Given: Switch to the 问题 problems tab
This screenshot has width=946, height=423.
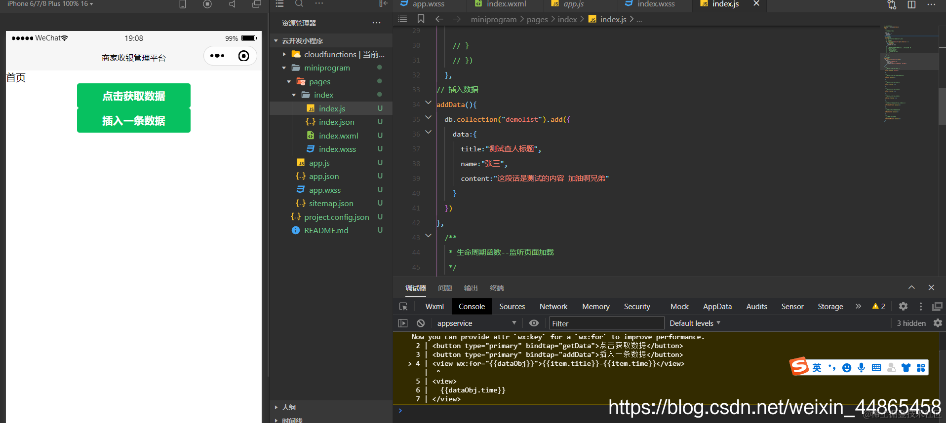Looking at the screenshot, I should click(x=445, y=288).
